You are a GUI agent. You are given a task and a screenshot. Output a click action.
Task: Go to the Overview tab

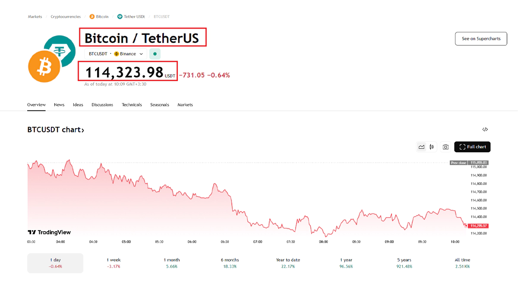click(x=36, y=105)
